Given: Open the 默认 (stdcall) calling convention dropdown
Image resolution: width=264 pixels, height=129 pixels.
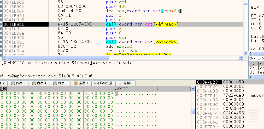Looking at the screenshot, I should pos(256,58).
